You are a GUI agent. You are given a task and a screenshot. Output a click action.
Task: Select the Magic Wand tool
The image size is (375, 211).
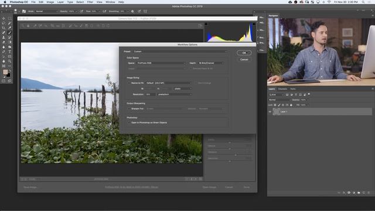tap(9, 23)
